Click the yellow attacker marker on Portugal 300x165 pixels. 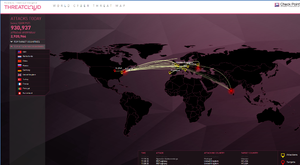pyautogui.click(x=170, y=73)
